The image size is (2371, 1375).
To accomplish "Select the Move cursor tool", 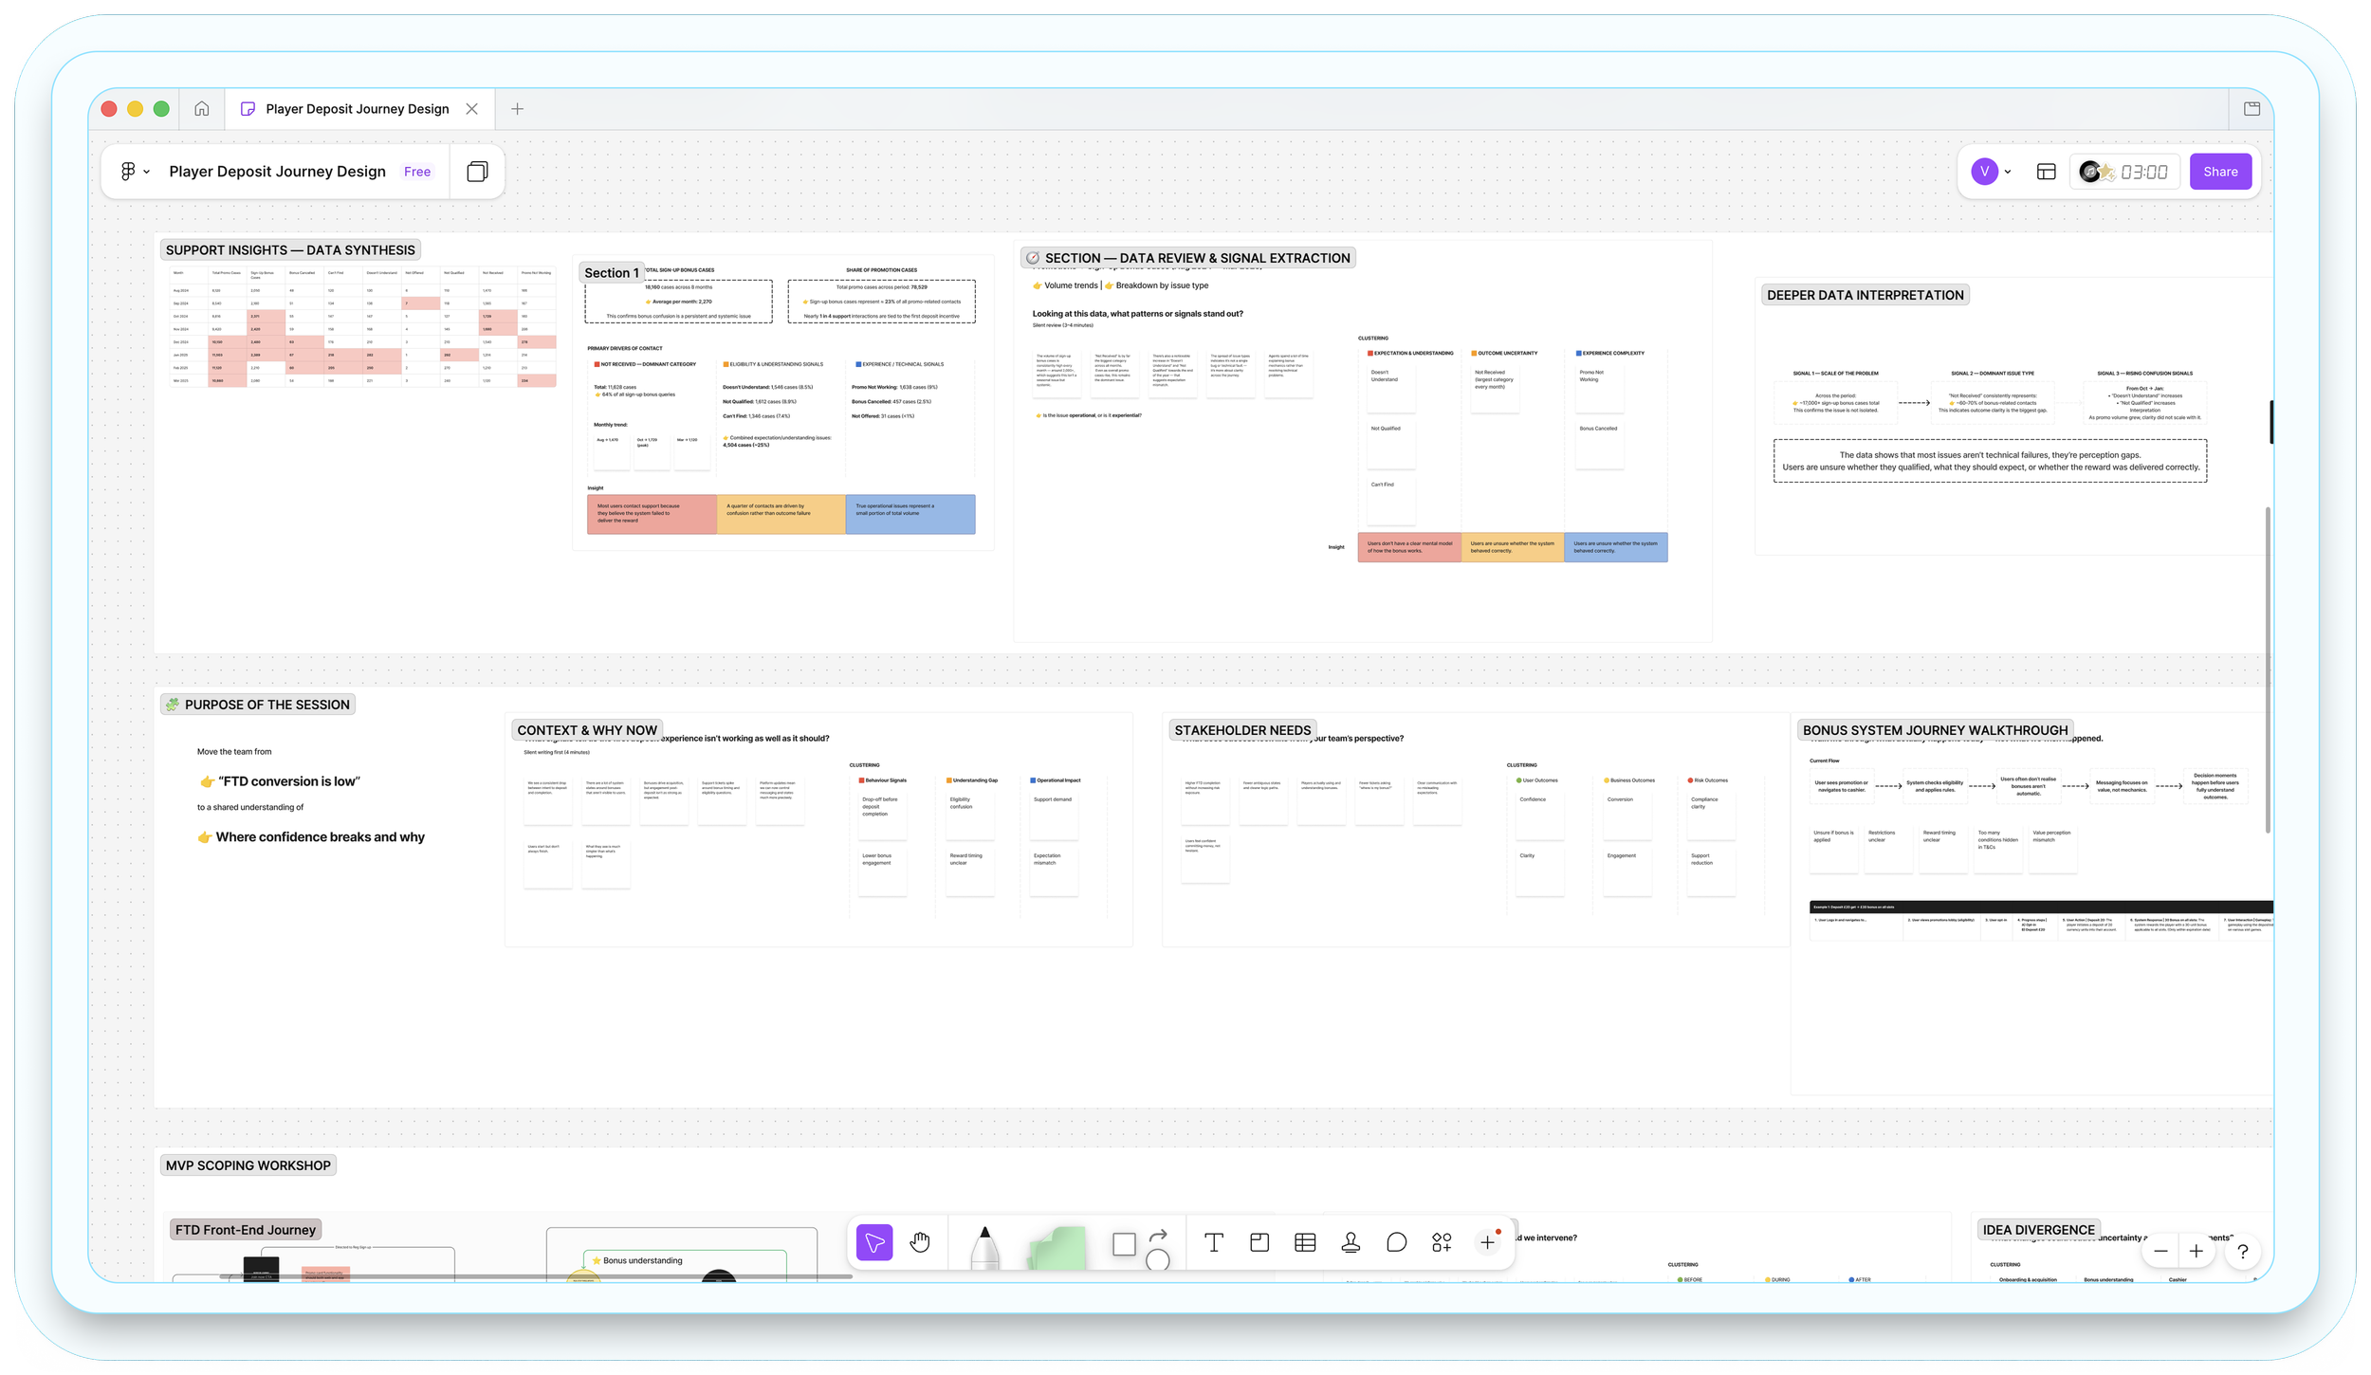I will tap(873, 1242).
